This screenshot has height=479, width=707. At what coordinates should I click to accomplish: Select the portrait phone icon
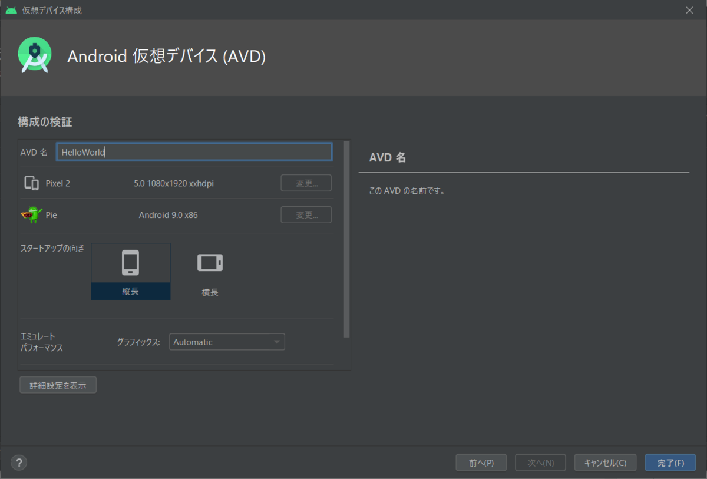point(131,263)
